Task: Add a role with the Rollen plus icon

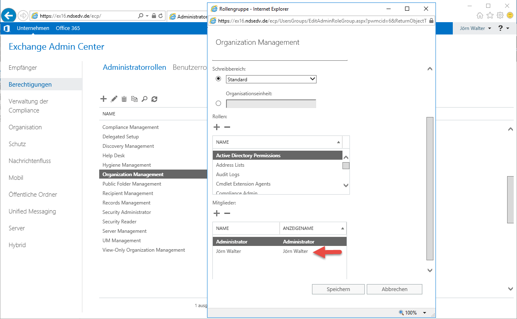Action: (217, 127)
